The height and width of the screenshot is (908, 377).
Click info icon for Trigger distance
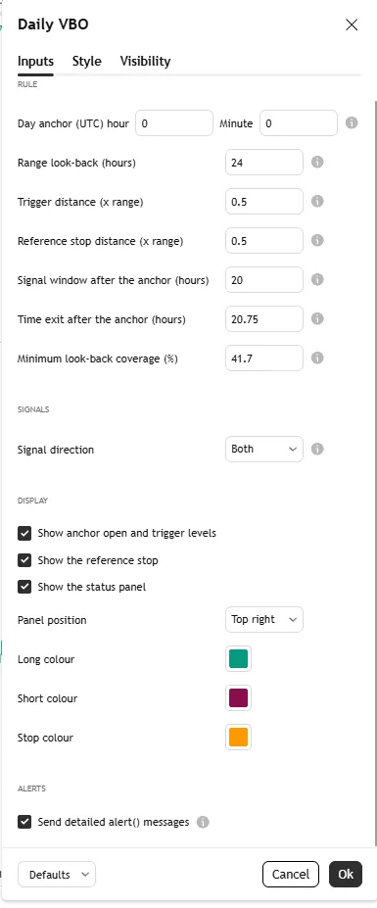point(317,201)
